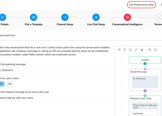Click the purple plus connector below Send Message
Image resolution: width=162 pixels, height=116 pixels.
(x=145, y=91)
